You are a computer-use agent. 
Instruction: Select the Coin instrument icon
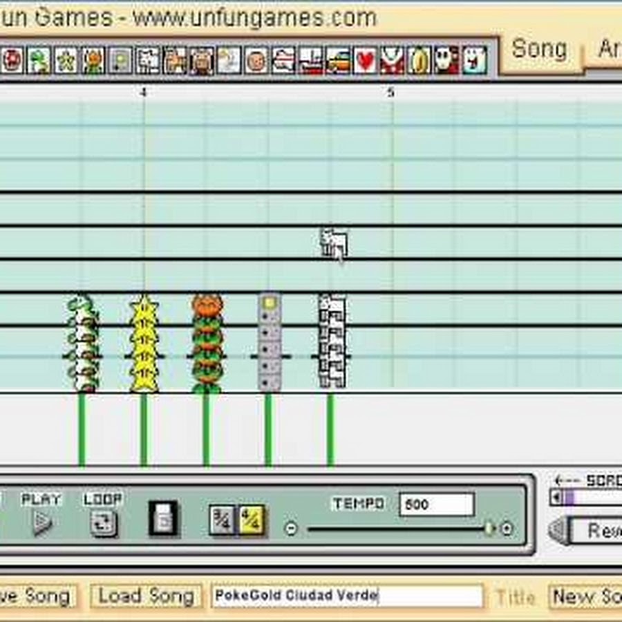[x=419, y=61]
